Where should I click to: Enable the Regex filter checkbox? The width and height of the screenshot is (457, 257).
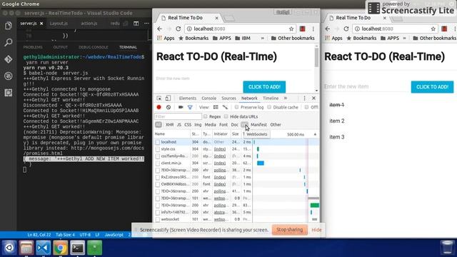(x=206, y=116)
